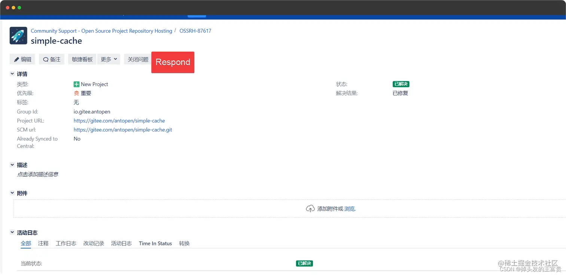This screenshot has height=275, width=566.
Task: Click the 关闭问题 close issue button
Action: pos(138,59)
